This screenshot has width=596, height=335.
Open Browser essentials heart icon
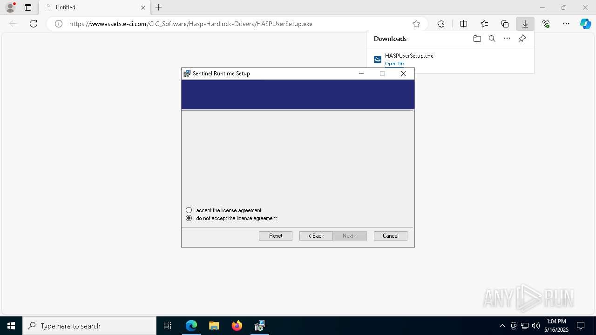[x=546, y=24]
